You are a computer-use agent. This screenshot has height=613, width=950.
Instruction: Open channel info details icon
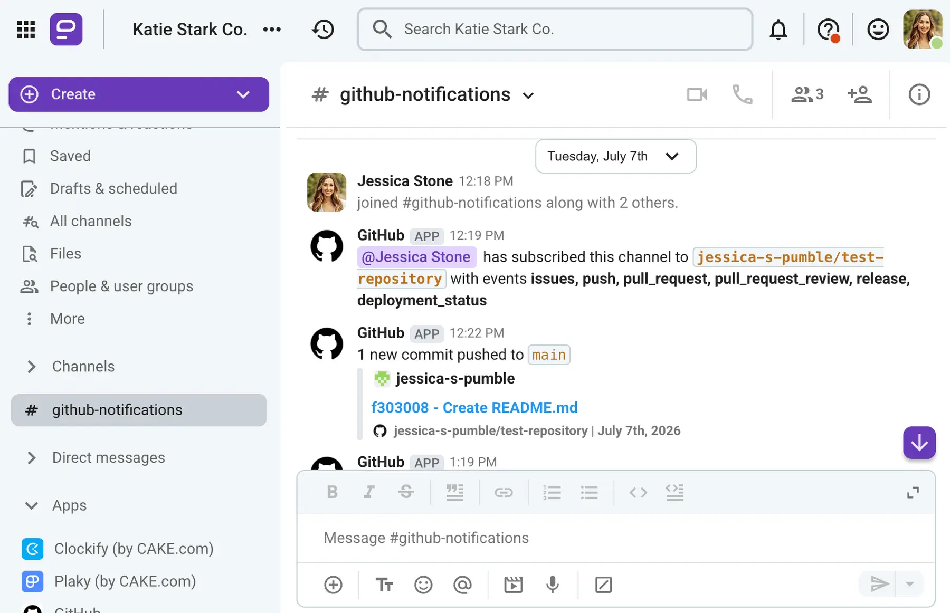click(x=919, y=94)
